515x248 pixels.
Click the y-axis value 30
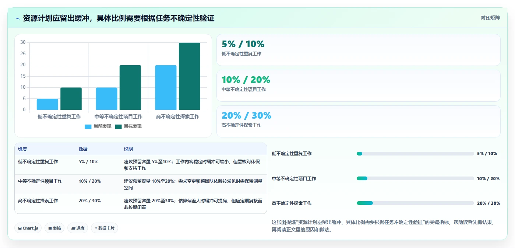[x=23, y=42]
